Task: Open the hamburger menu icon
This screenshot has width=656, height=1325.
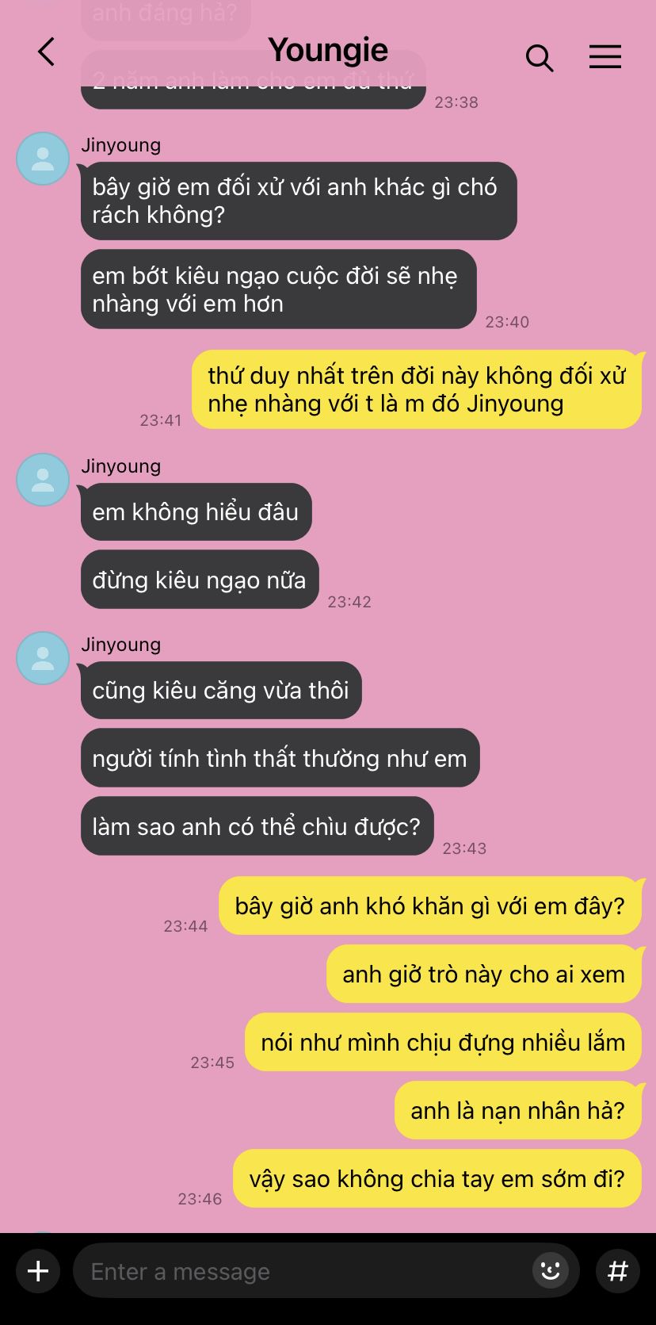Action: coord(605,56)
